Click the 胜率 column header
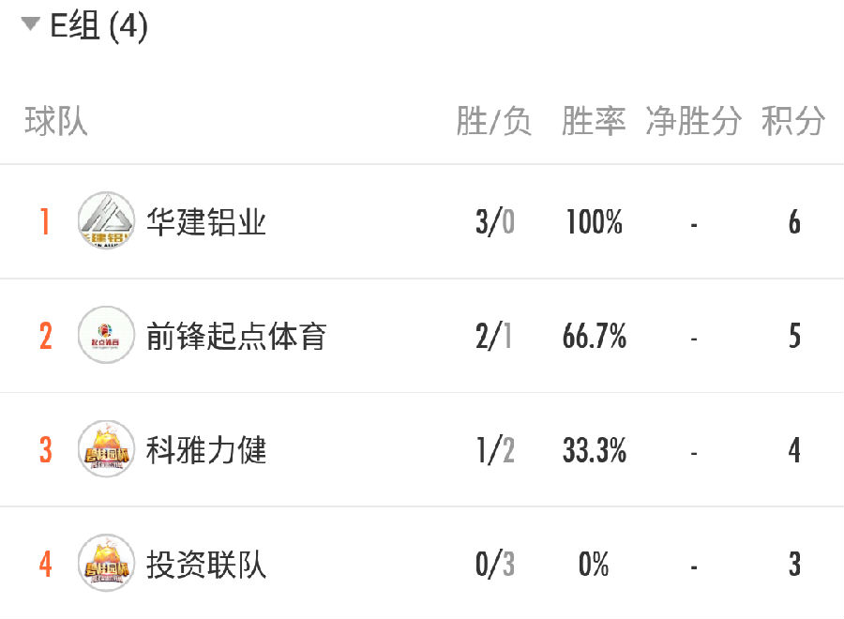844x619 pixels. (594, 121)
